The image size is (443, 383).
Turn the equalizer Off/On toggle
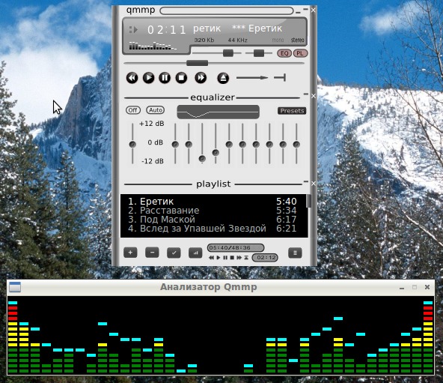132,110
